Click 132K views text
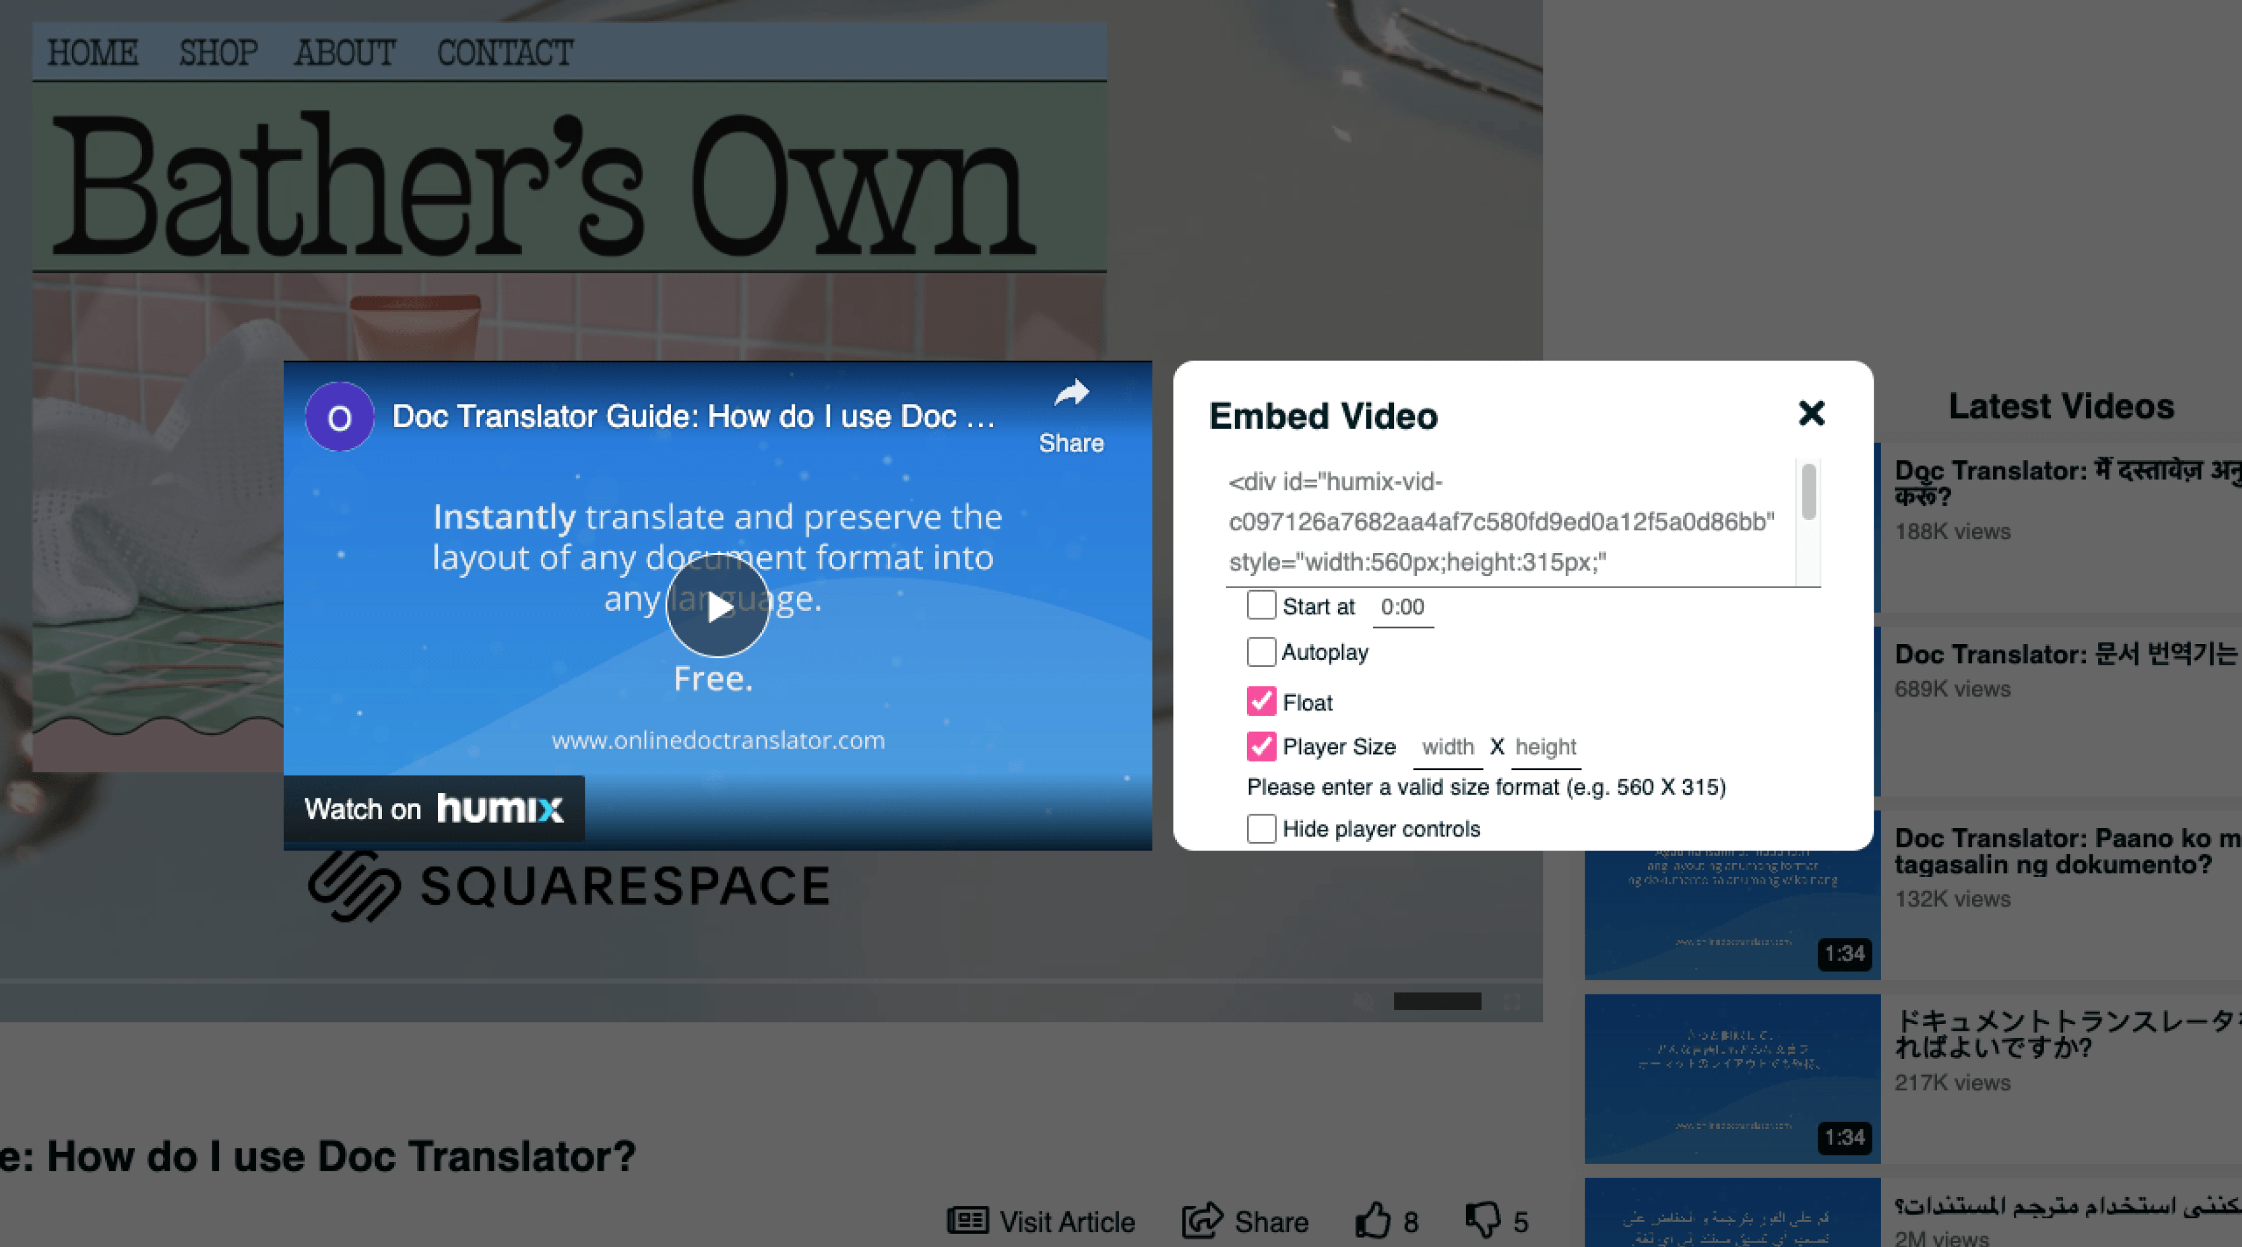 [1952, 899]
